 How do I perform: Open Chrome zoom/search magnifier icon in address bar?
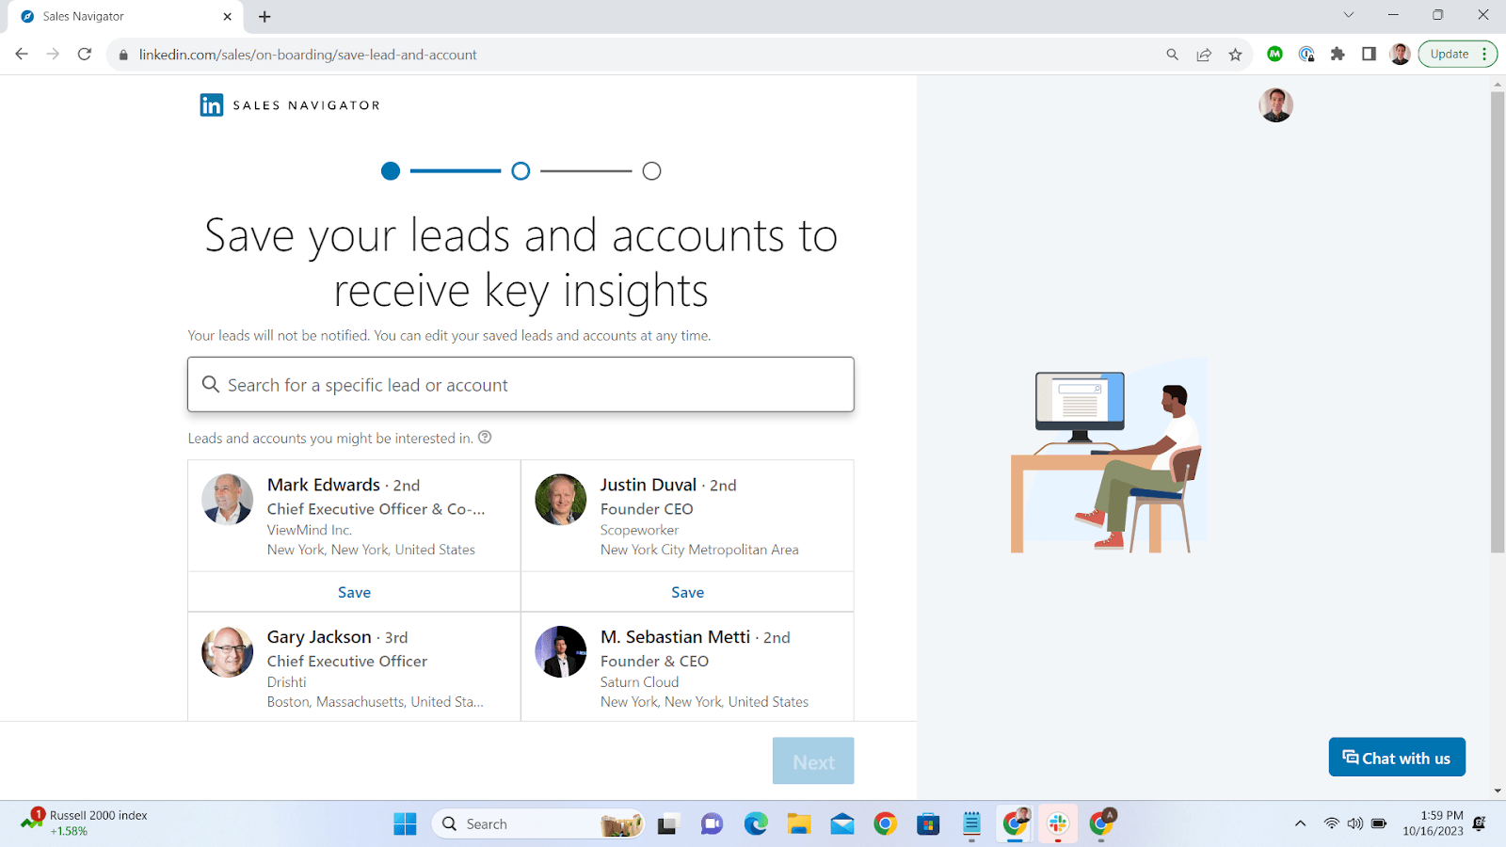point(1172,55)
